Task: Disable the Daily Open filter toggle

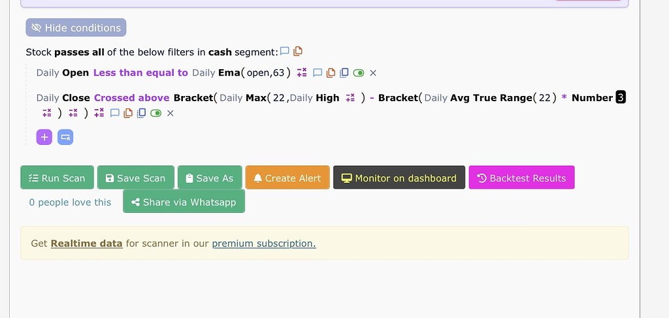Action: point(357,72)
